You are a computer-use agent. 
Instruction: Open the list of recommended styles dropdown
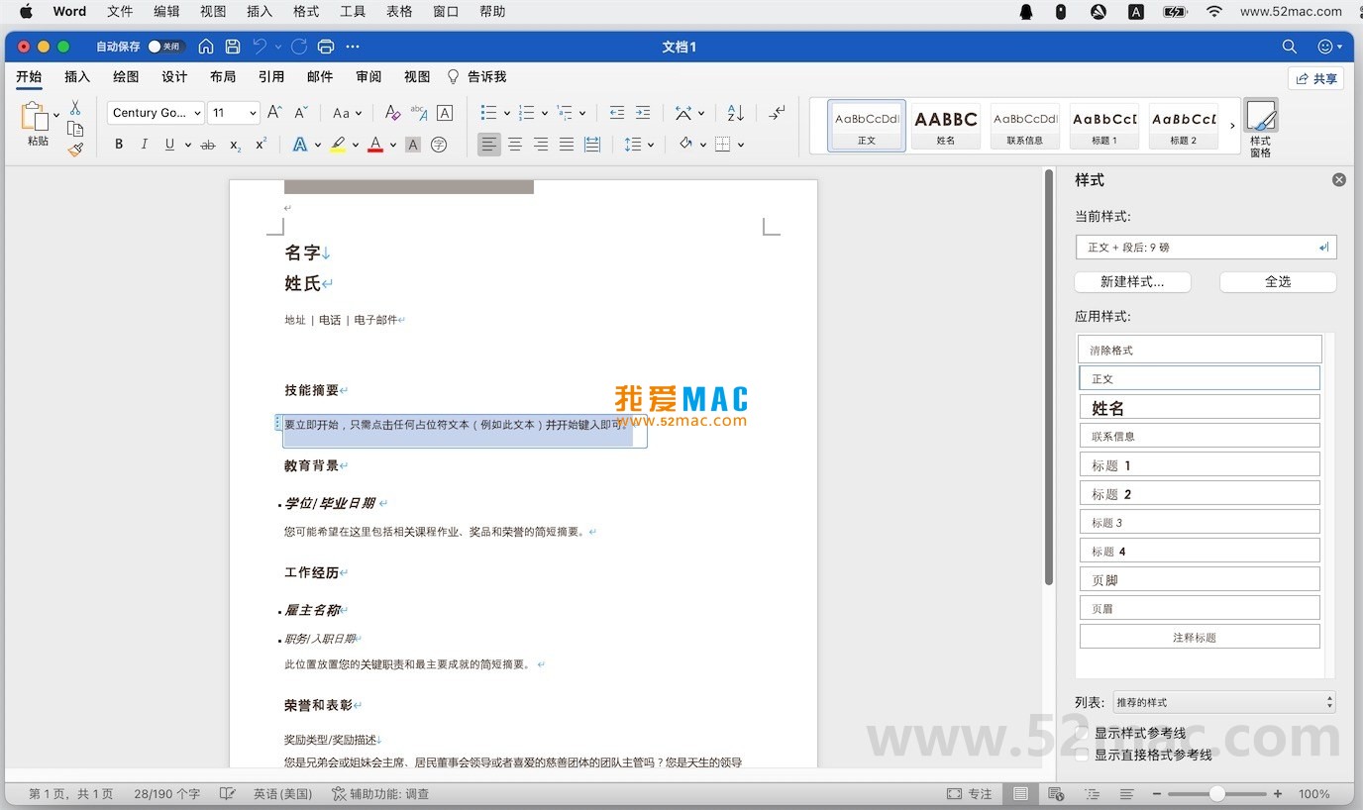1224,702
